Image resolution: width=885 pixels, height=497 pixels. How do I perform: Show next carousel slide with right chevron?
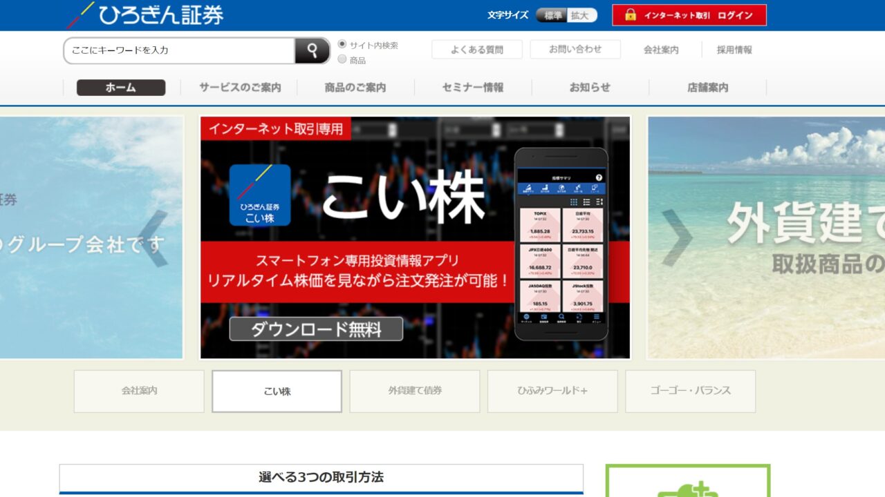677,238
